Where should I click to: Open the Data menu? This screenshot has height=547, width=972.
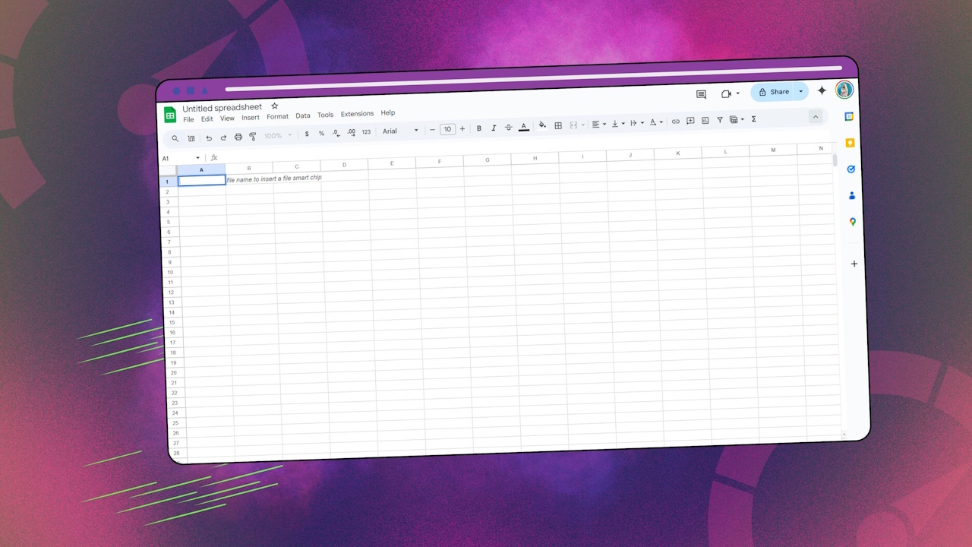click(303, 116)
